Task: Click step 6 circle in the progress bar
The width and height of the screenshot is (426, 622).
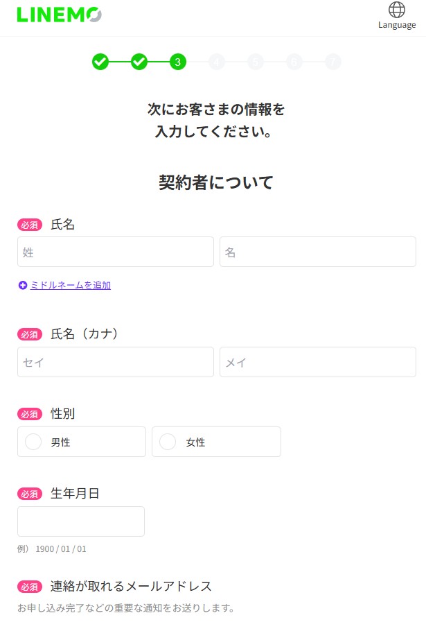Action: [x=294, y=62]
